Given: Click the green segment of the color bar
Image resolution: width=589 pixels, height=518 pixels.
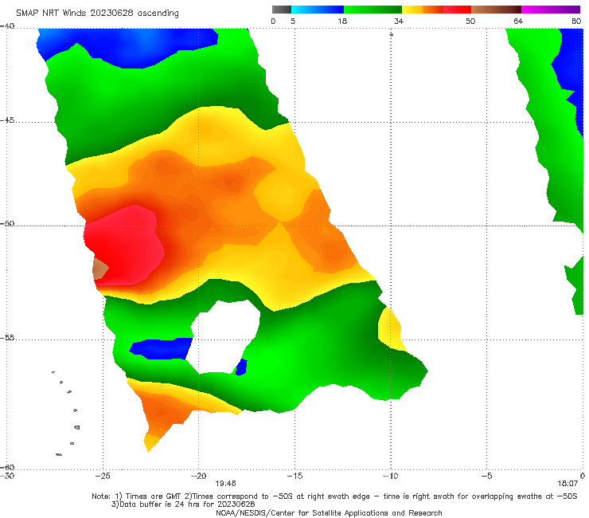Looking at the screenshot, I should pos(373,10).
